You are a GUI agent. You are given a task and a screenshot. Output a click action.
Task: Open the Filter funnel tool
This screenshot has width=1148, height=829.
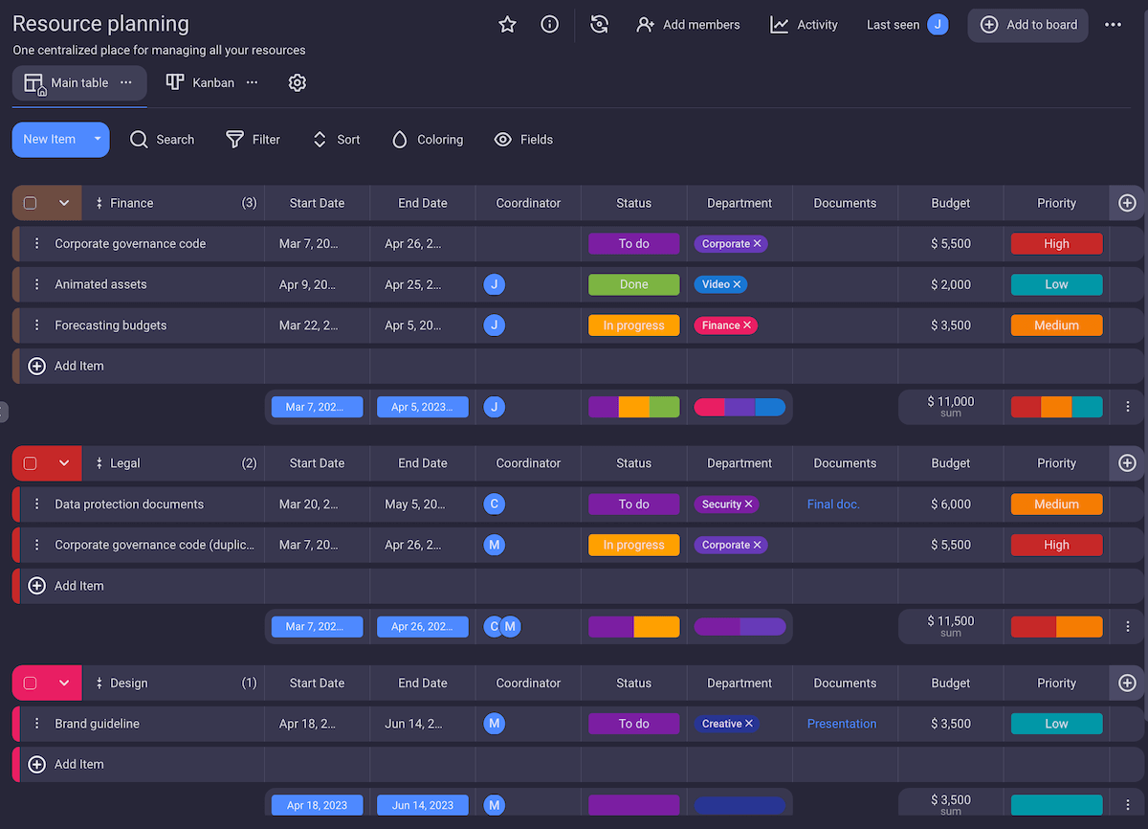[234, 140]
